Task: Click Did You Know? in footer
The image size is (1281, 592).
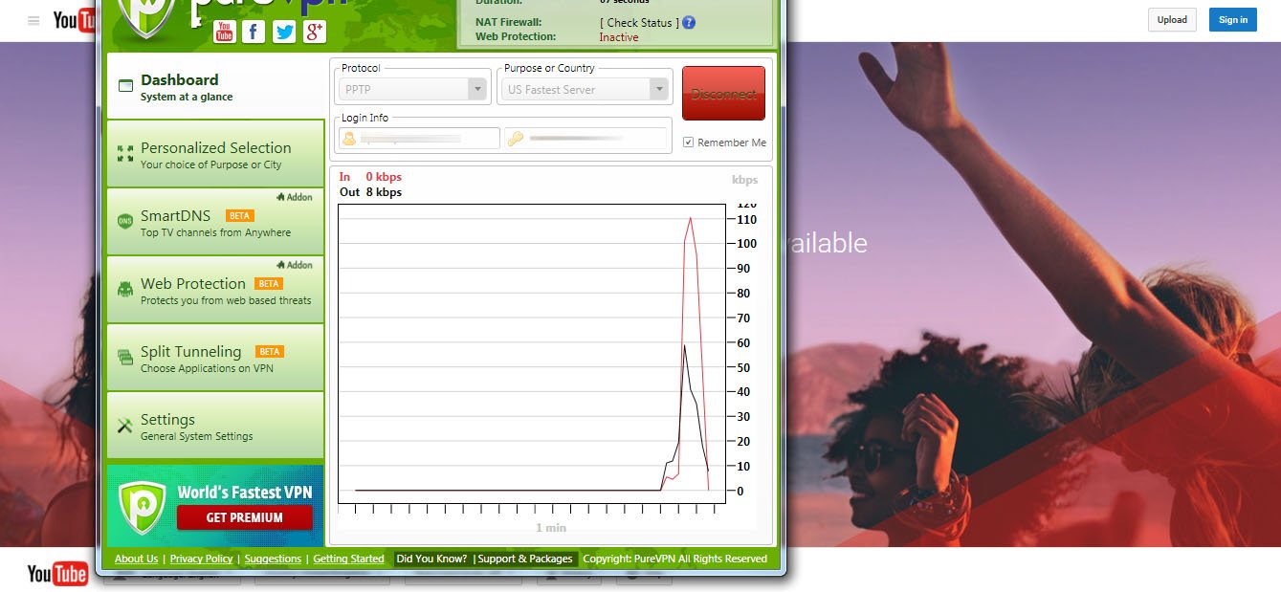Action: (x=431, y=559)
